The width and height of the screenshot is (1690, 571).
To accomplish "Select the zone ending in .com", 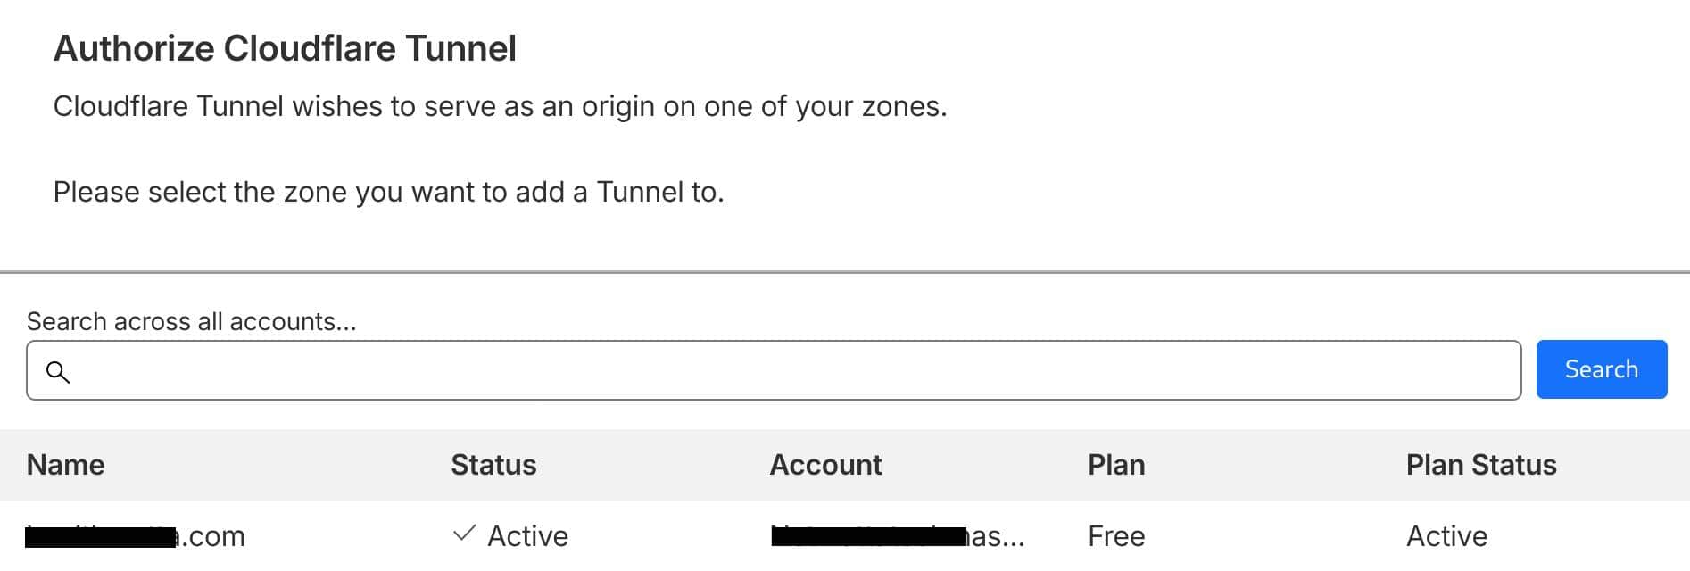I will click(136, 536).
